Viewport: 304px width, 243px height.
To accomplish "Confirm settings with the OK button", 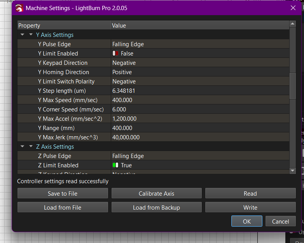I will tap(247, 221).
